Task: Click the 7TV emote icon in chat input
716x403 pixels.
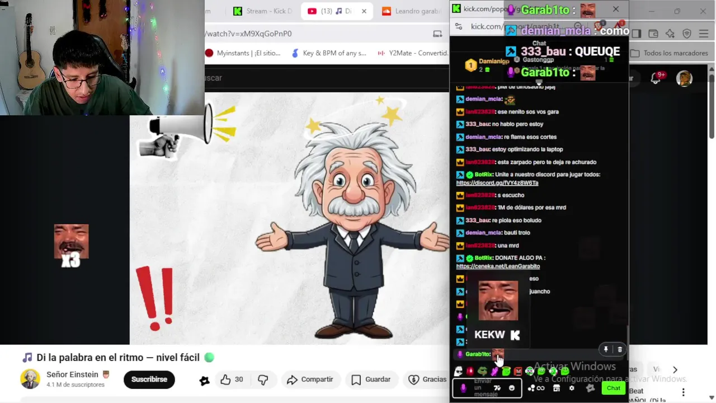Action: [x=497, y=388]
